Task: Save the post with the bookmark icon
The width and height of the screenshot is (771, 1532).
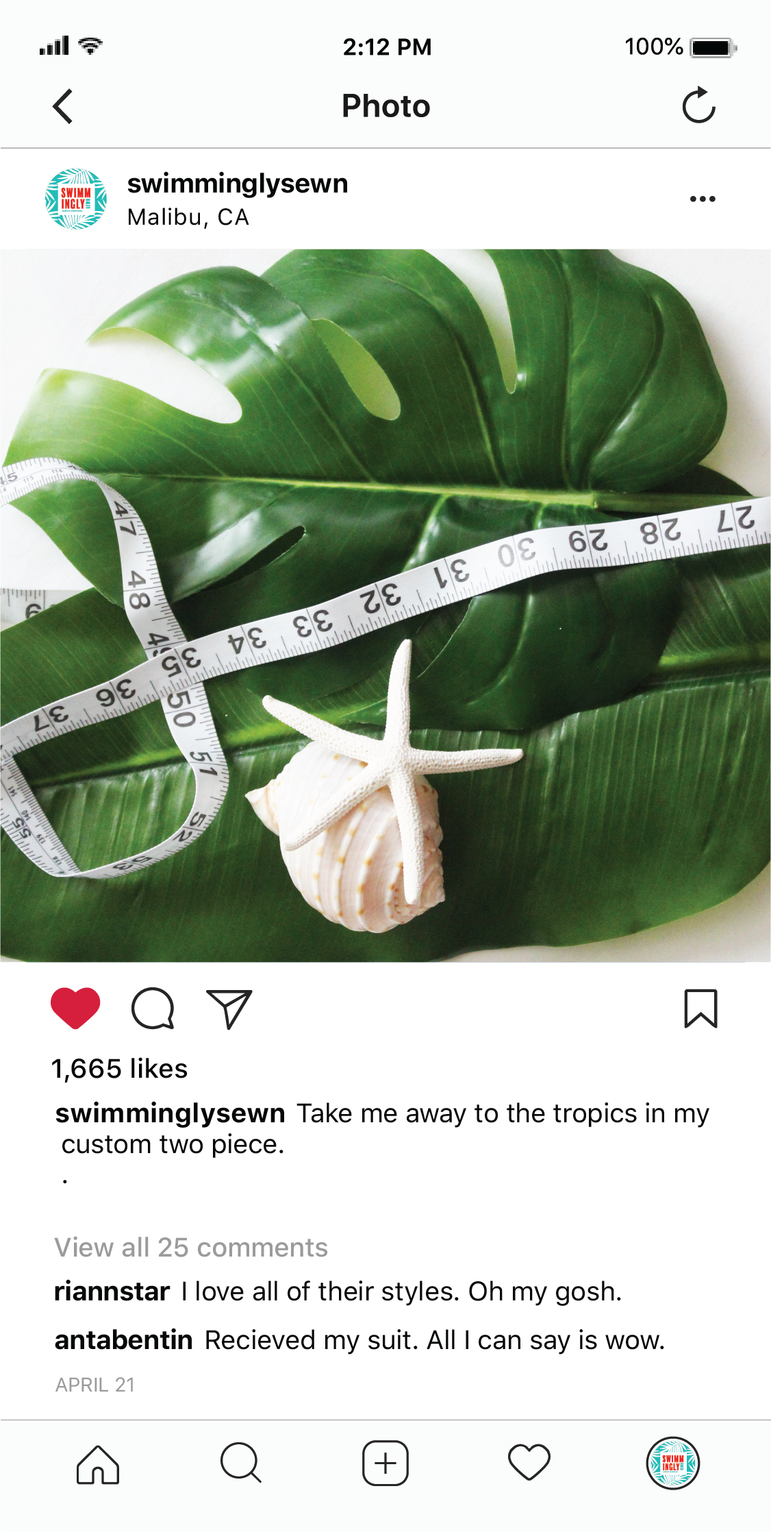Action: click(700, 1009)
